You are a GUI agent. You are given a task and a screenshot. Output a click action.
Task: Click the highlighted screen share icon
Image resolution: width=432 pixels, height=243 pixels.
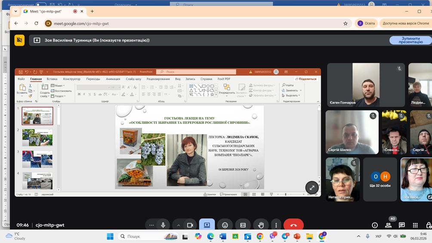pos(207,225)
